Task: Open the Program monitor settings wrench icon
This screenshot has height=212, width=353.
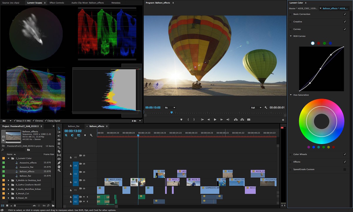Action: click(x=266, y=108)
